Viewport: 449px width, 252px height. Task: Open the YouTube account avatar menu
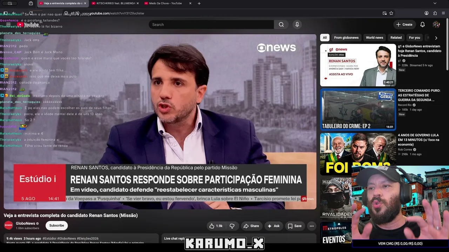(x=436, y=24)
